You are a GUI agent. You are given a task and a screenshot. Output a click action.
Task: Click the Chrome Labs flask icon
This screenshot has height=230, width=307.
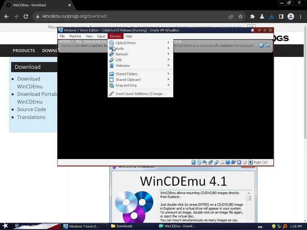coord(262,16)
